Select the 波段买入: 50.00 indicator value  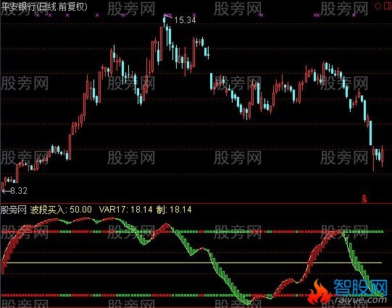(x=61, y=210)
